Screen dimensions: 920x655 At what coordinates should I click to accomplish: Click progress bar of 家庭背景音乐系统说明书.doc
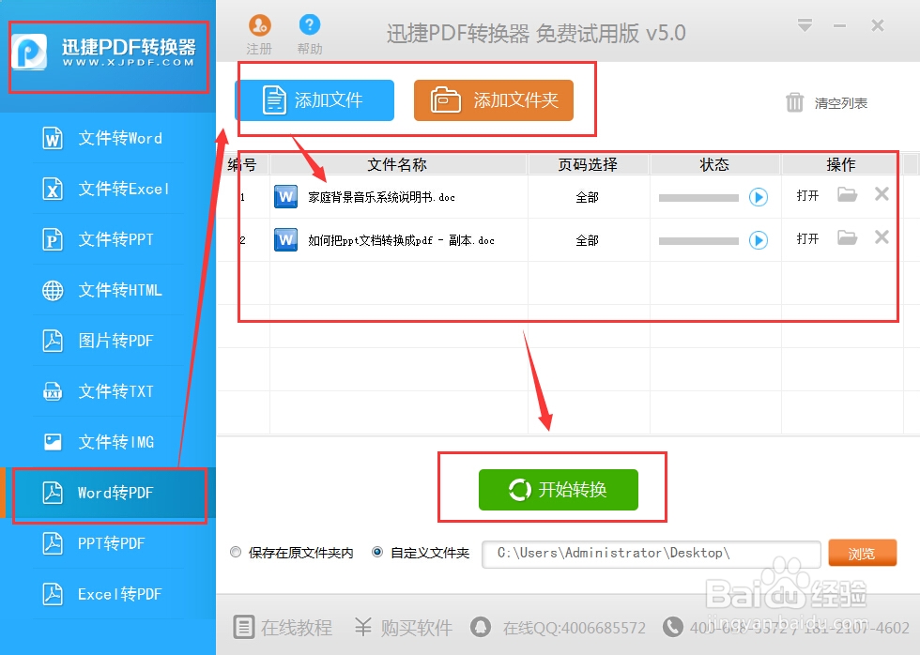pyautogui.click(x=698, y=198)
